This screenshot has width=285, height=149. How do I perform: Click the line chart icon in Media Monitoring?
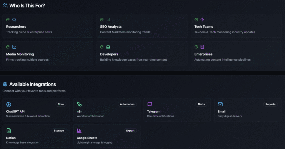point(14,47)
